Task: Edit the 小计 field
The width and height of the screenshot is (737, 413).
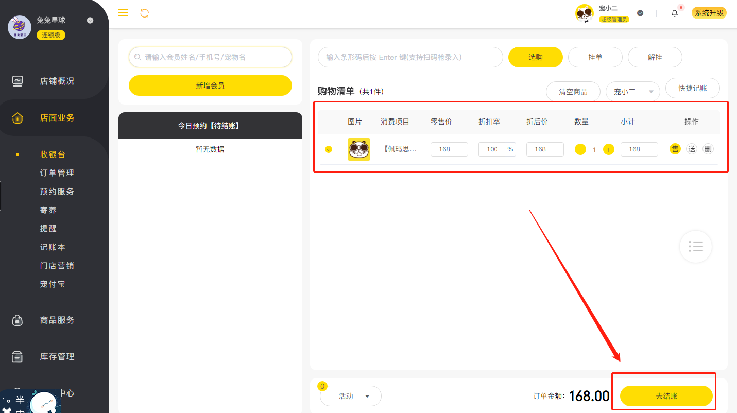Action: [x=639, y=149]
